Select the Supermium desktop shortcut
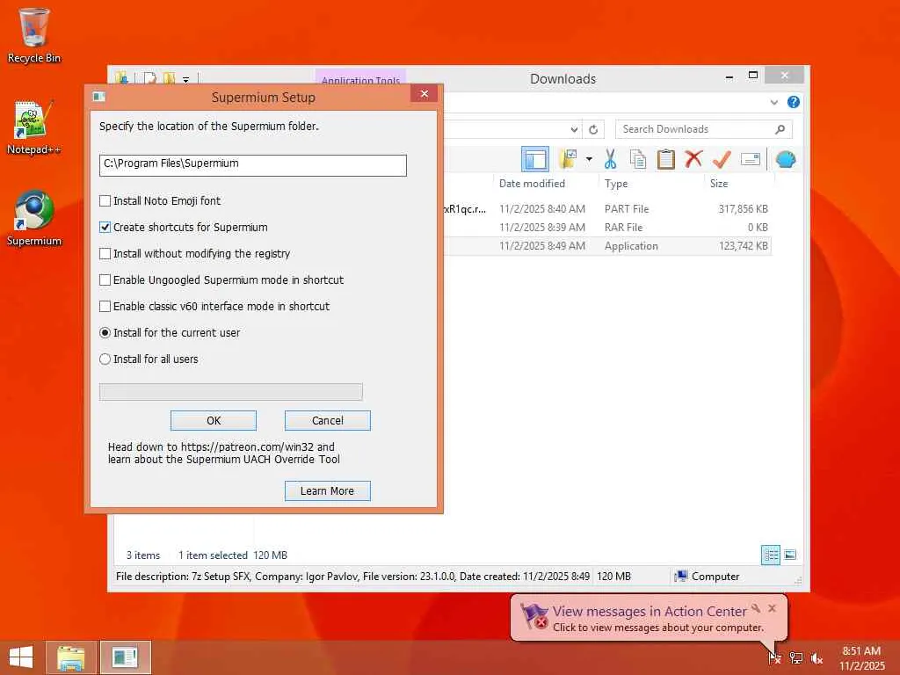The width and height of the screenshot is (900, 675). click(34, 219)
